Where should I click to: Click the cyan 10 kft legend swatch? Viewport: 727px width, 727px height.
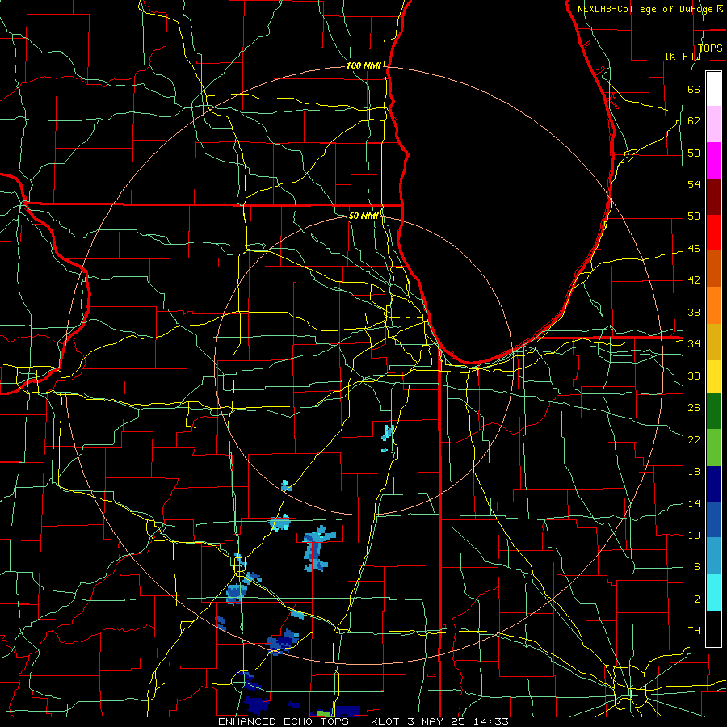tap(713, 593)
